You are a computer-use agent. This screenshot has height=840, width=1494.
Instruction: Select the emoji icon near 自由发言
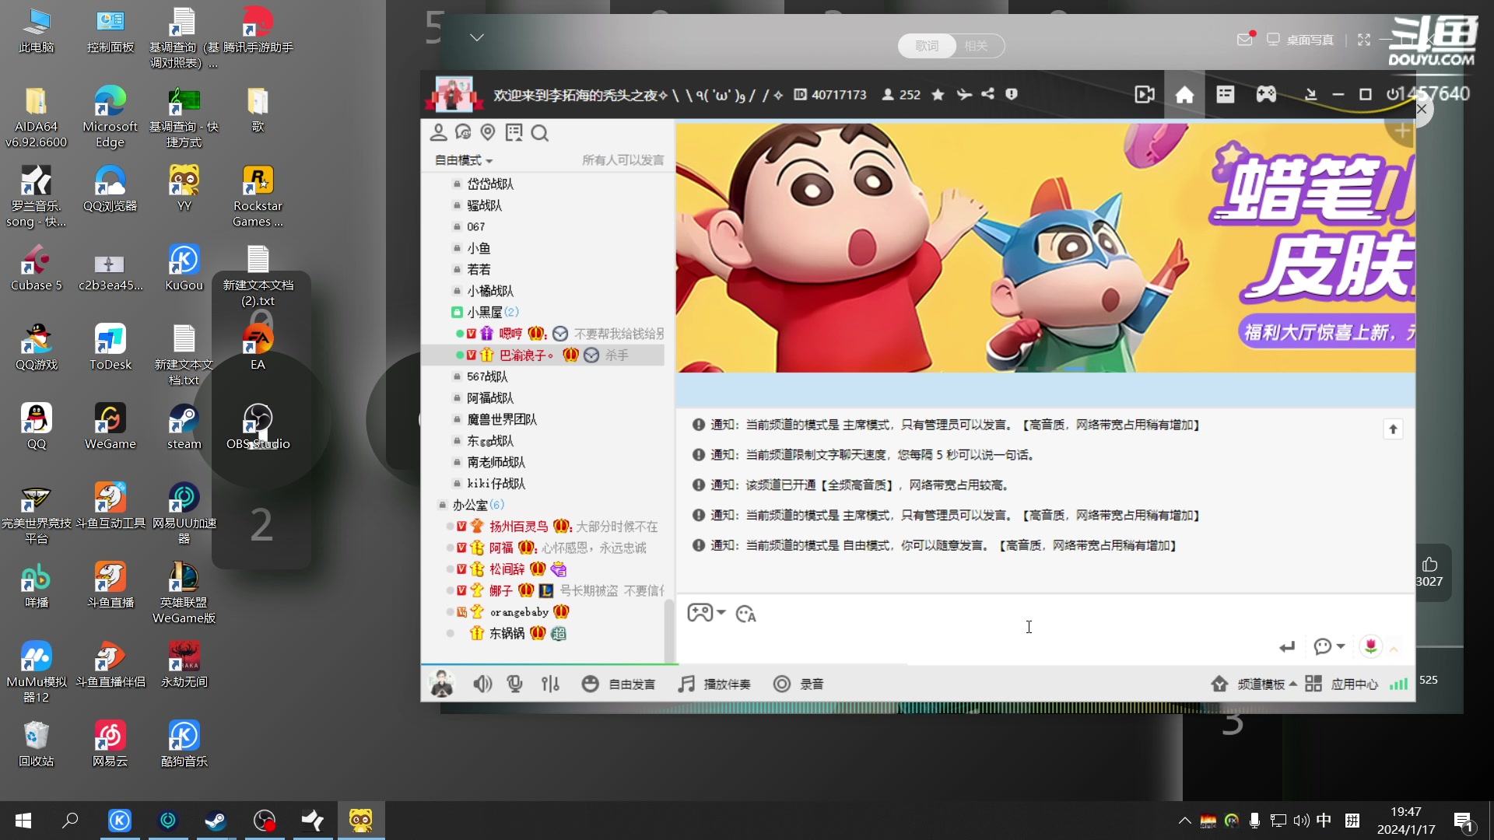591,684
